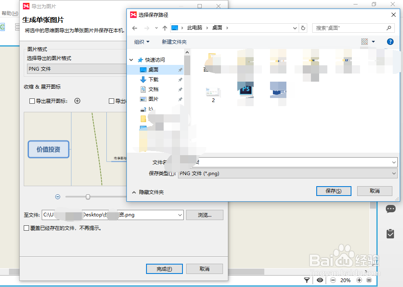
Task: Click the pin icon beside 文档
Action: (180, 89)
